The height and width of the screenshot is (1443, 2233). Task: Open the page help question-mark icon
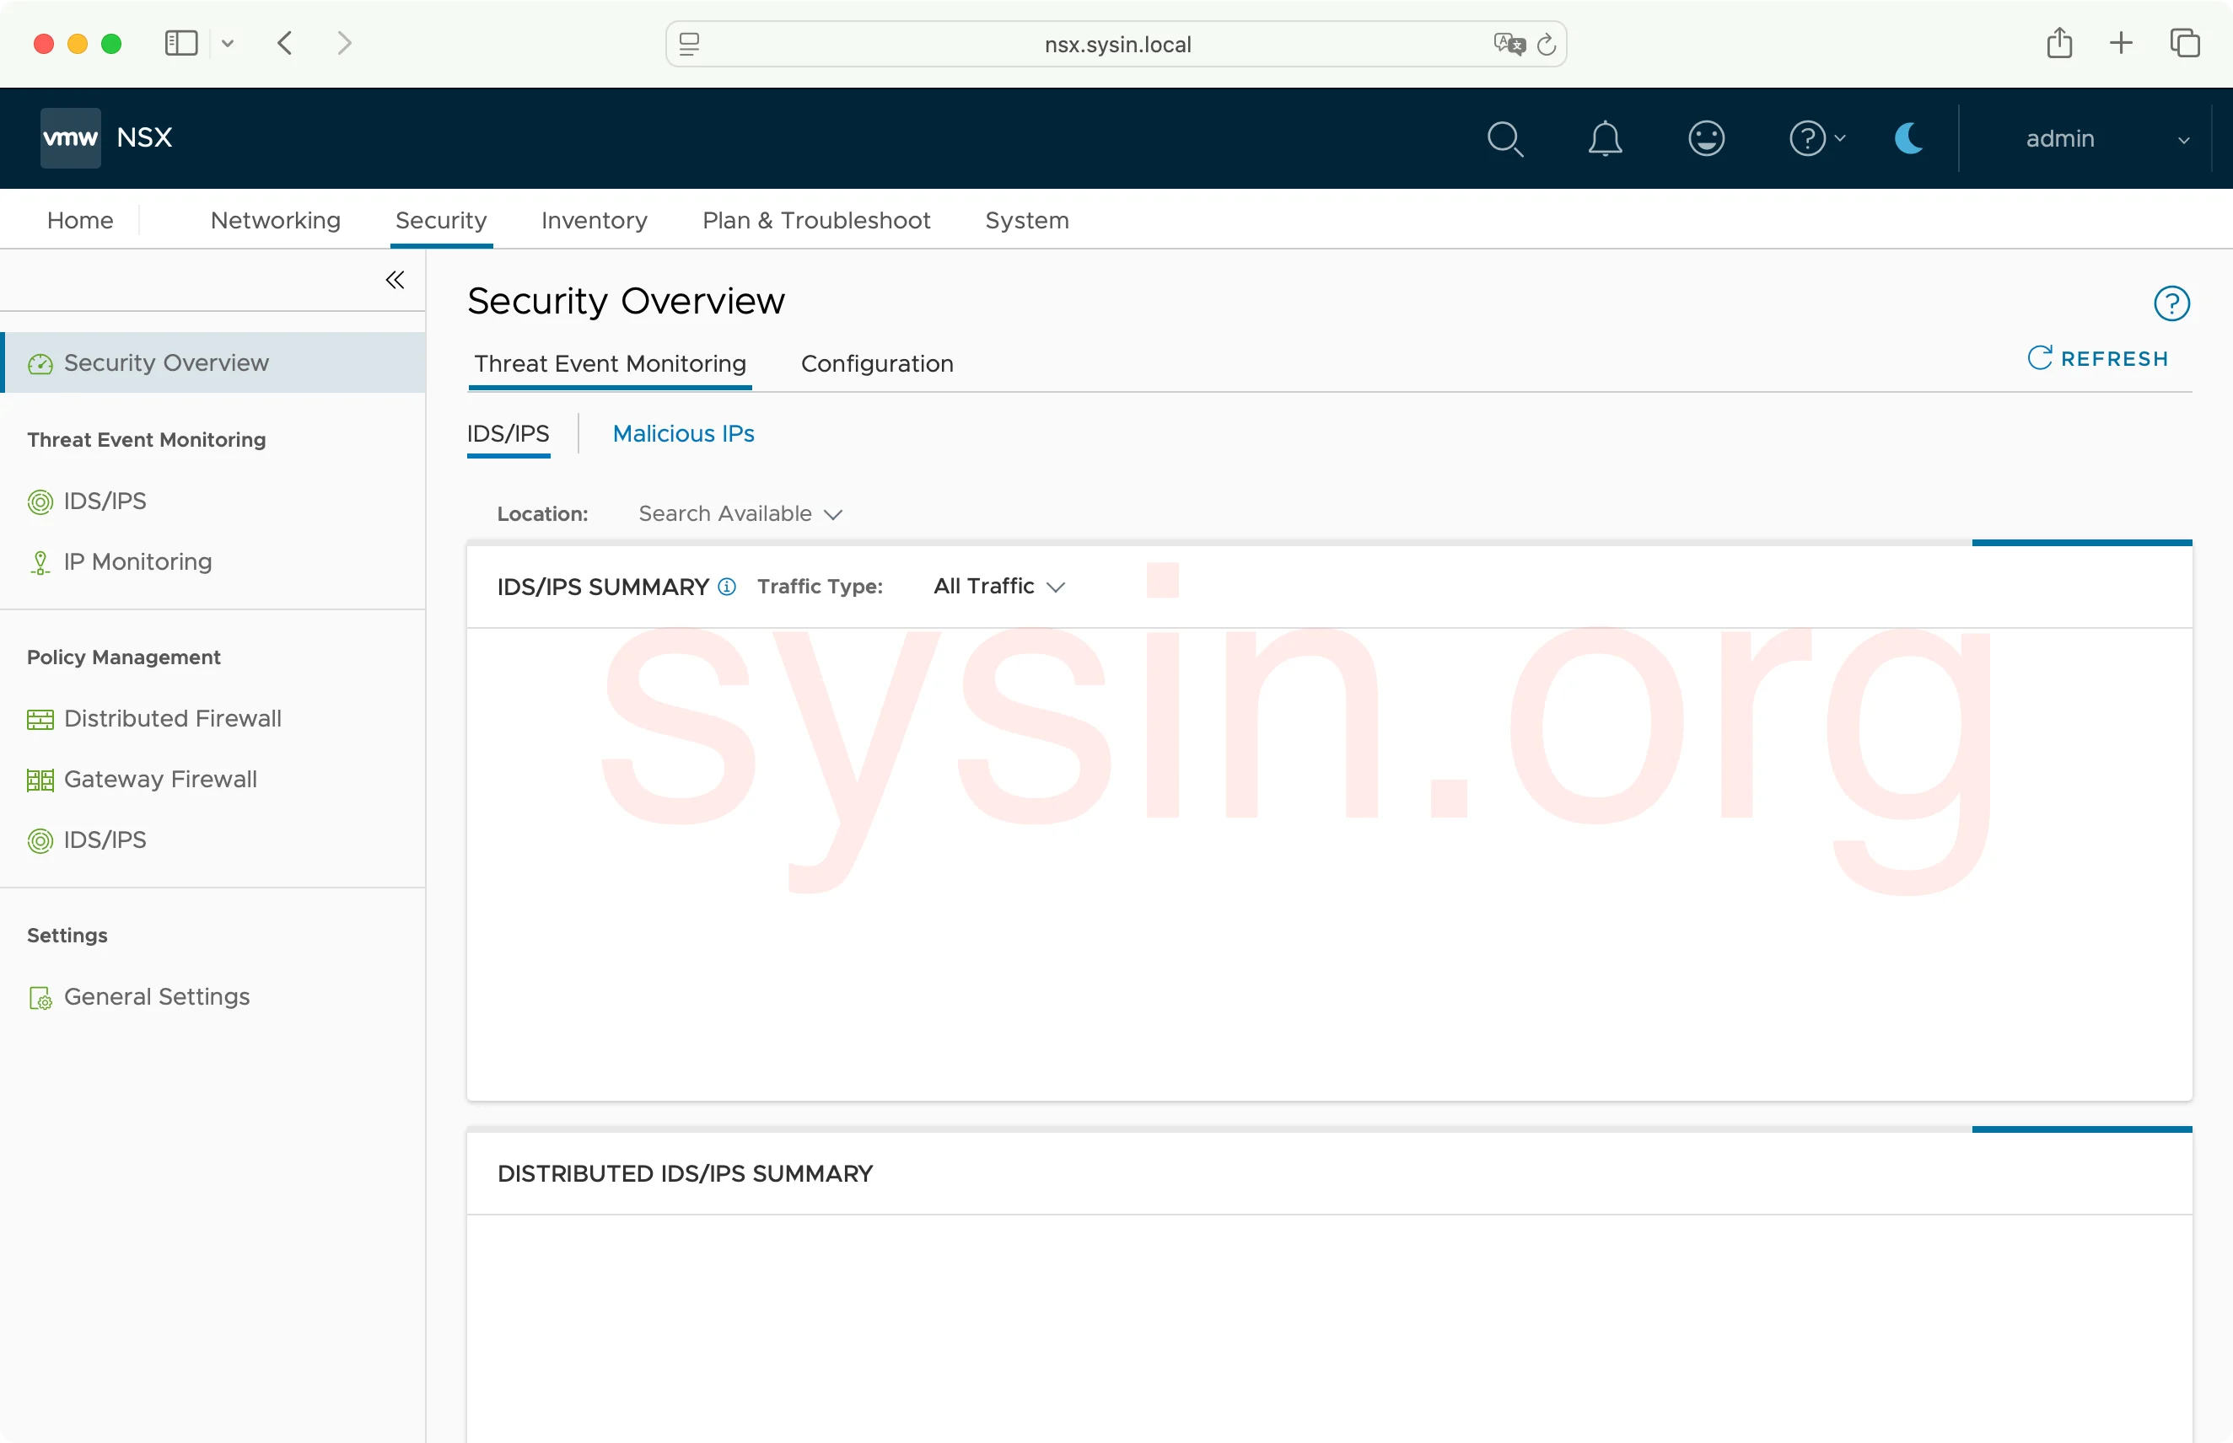tap(2171, 303)
